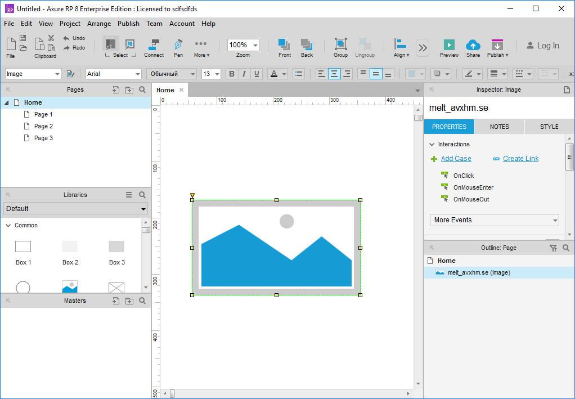Screen dimensions: 575x399
Task: Toggle bullet list formatting
Action: pos(299,74)
